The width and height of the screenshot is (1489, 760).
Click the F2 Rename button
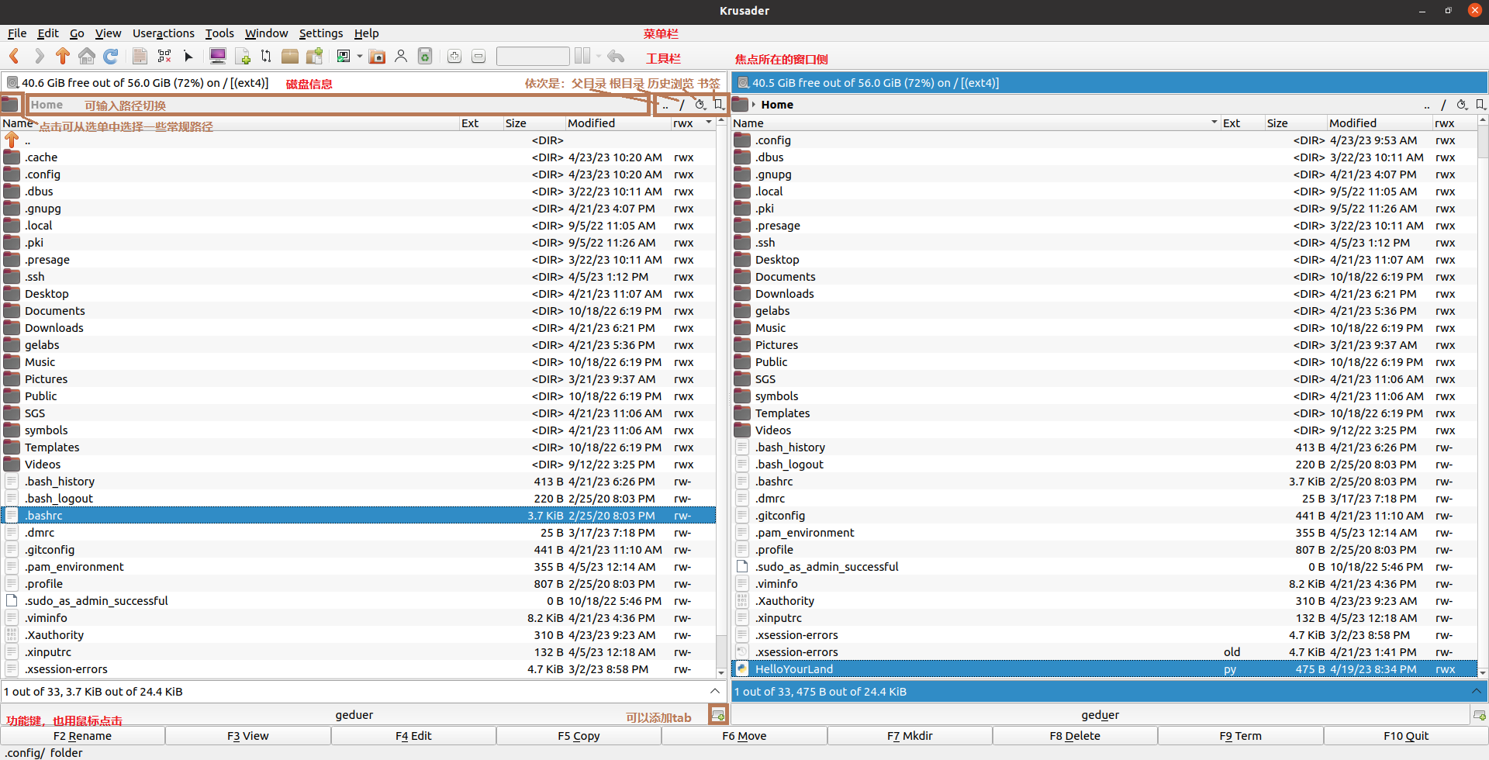[82, 736]
